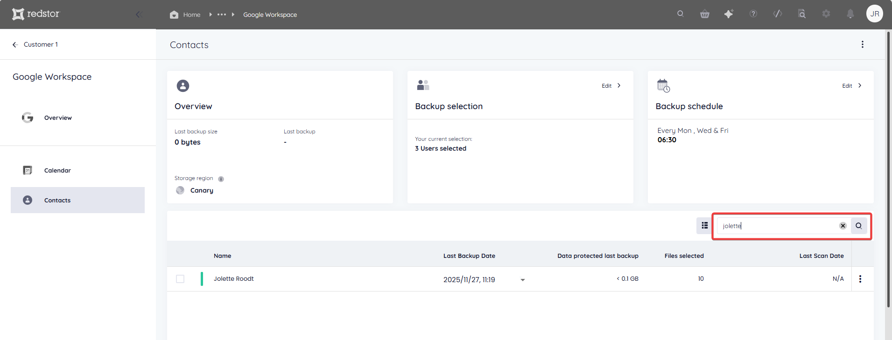Viewport: 892px width, 340px height.
Task: Sort by Data protected last backup
Action: 598,256
